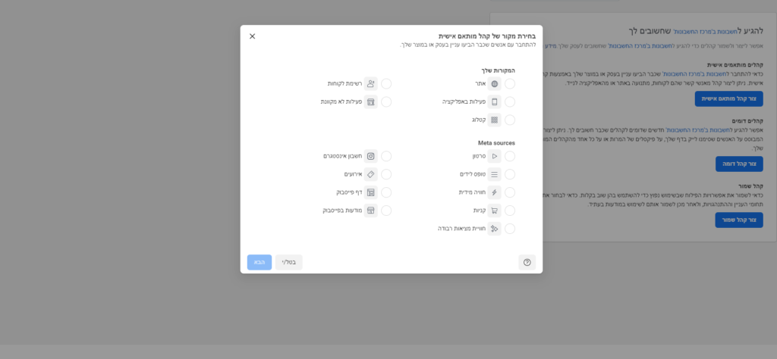
Task: Click the cart icon for קניות
Action: (x=494, y=211)
